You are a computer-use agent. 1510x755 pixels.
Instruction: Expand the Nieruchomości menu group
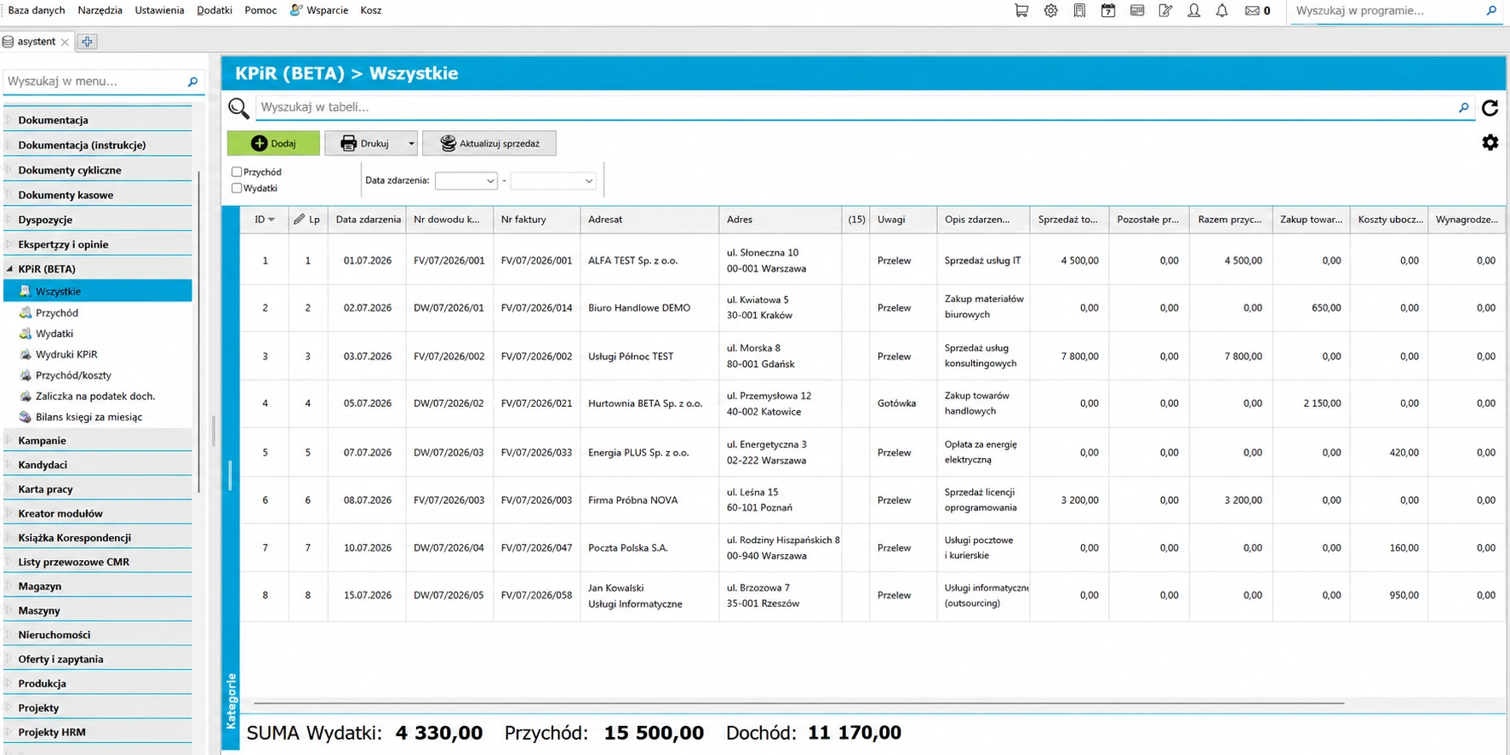[10, 635]
